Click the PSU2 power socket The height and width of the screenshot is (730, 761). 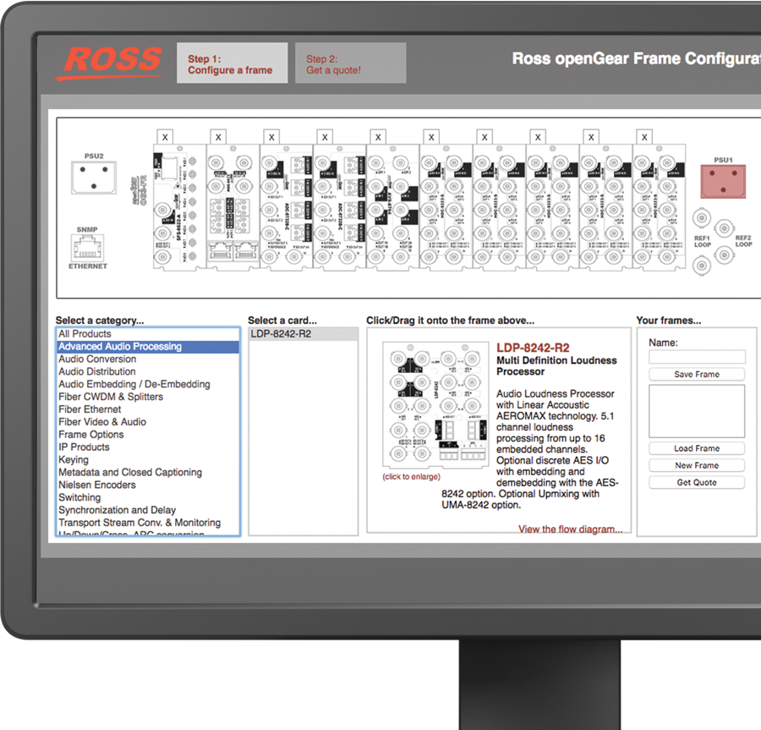94,178
